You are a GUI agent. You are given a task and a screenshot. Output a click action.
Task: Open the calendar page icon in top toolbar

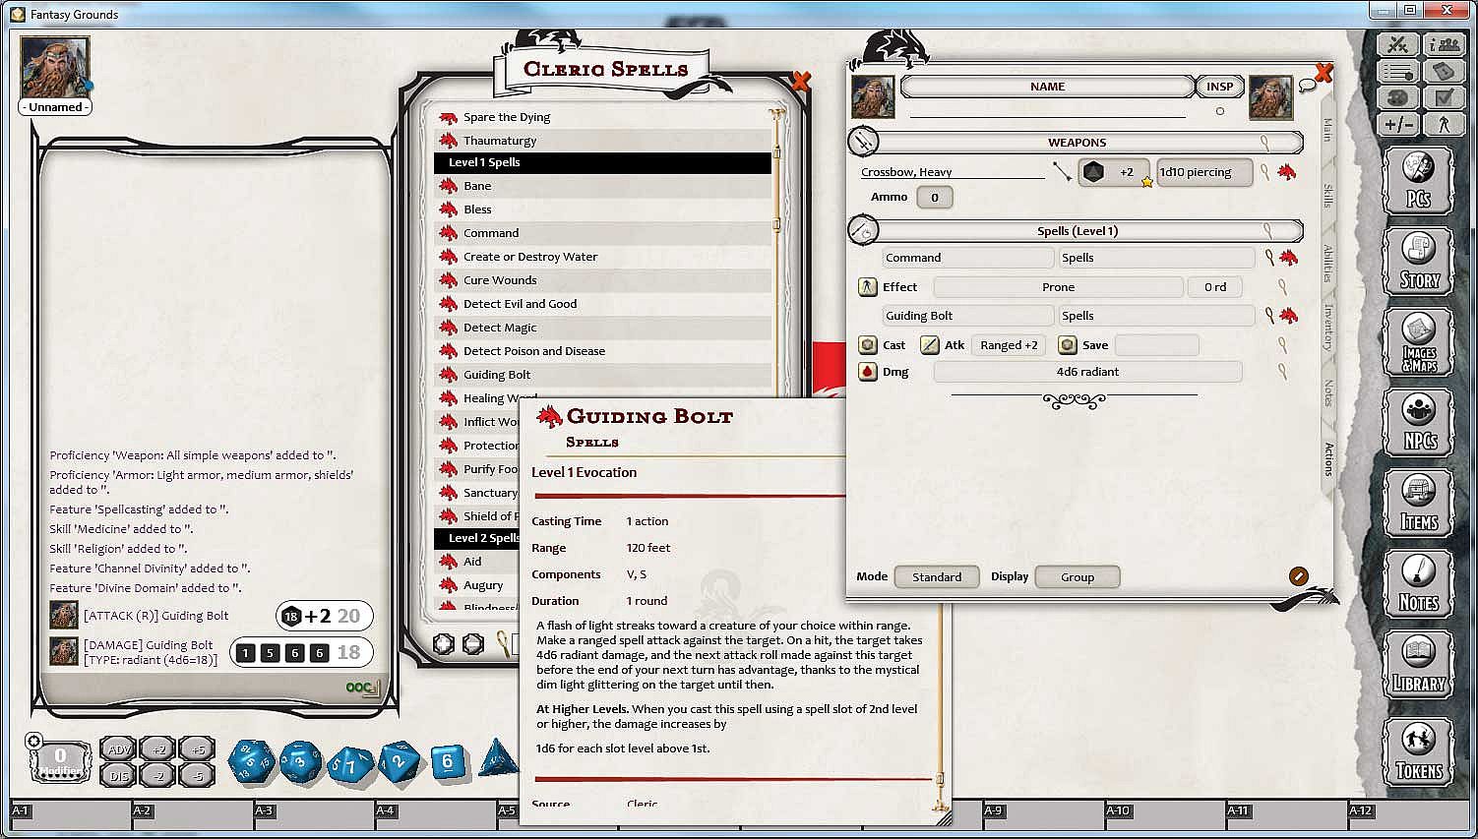(x=1444, y=72)
